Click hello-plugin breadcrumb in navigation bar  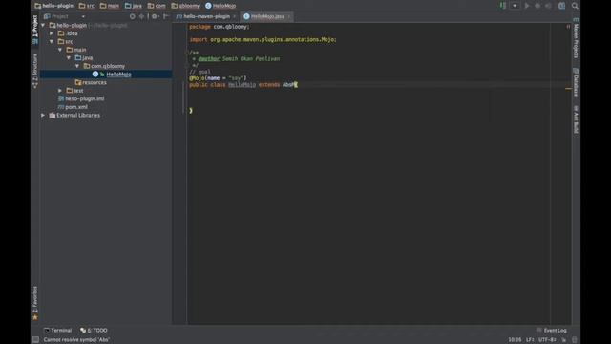[x=53, y=6]
